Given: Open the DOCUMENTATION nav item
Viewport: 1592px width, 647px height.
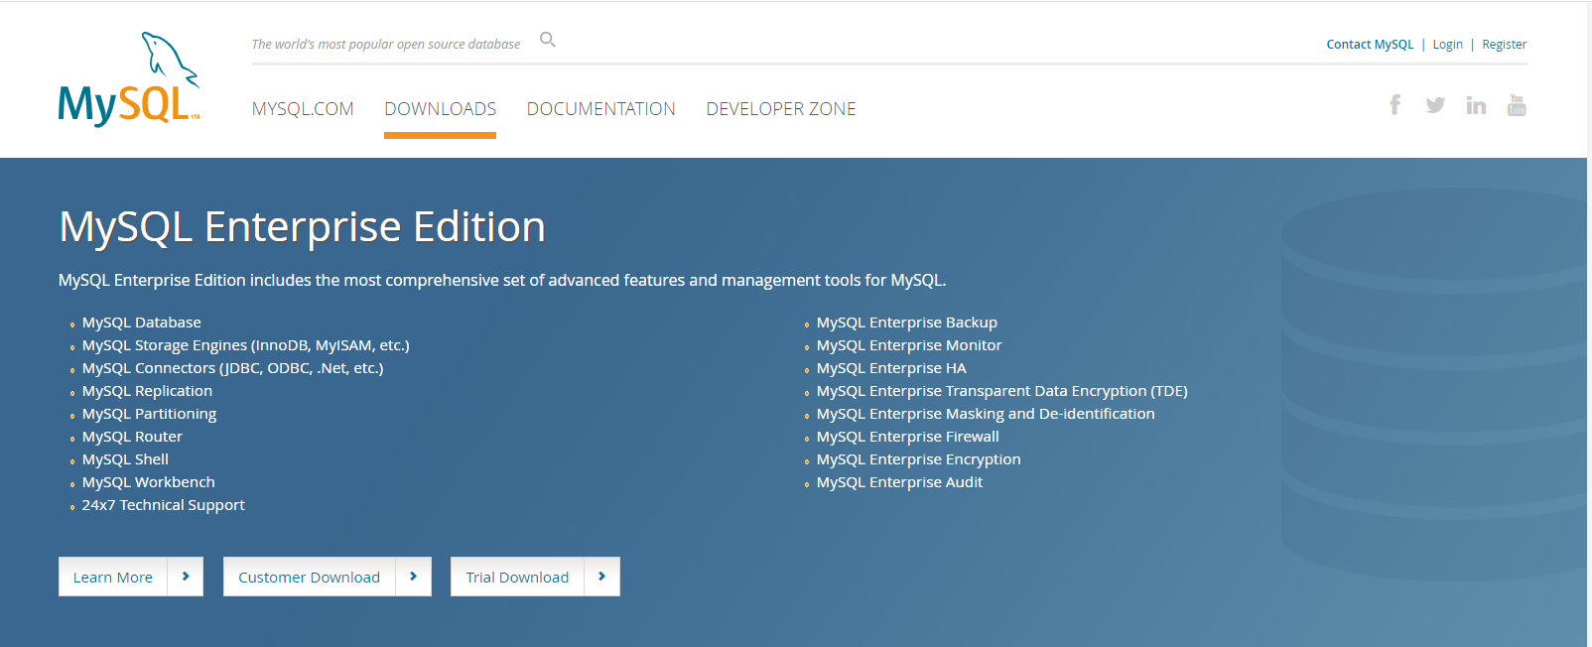Looking at the screenshot, I should (601, 109).
